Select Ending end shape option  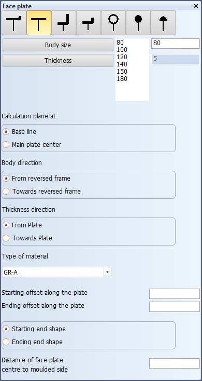click(33, 342)
